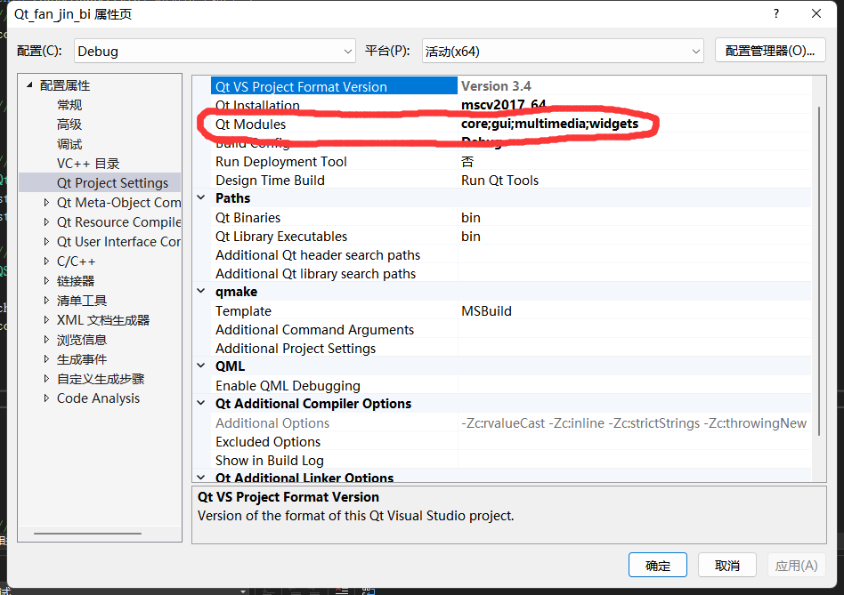Expand the C/C++ tree node

coord(46,261)
